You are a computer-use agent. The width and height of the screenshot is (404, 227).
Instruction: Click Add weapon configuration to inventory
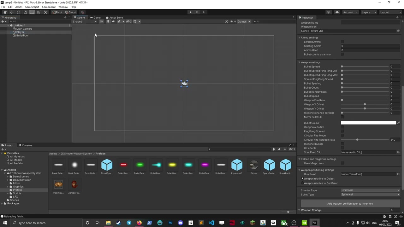350,204
